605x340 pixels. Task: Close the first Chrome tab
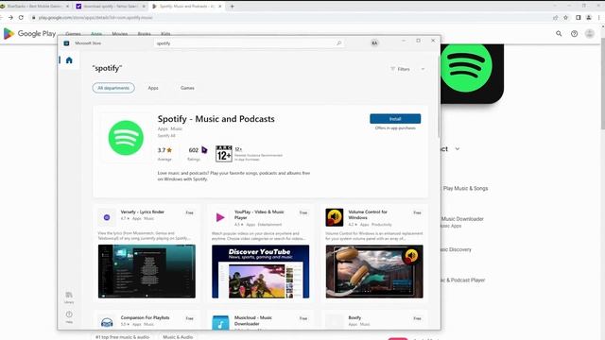tap(67, 7)
